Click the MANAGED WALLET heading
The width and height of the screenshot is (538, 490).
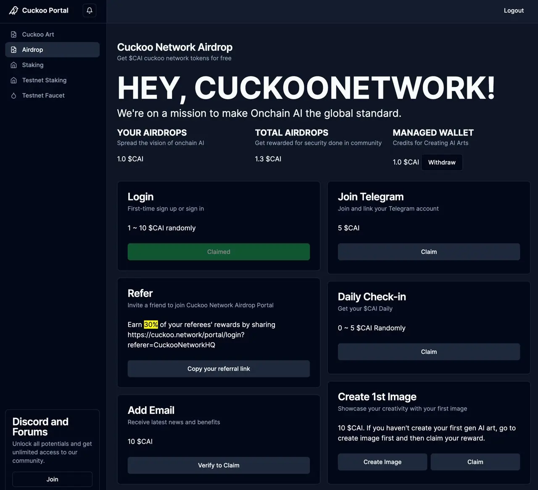[x=433, y=133]
